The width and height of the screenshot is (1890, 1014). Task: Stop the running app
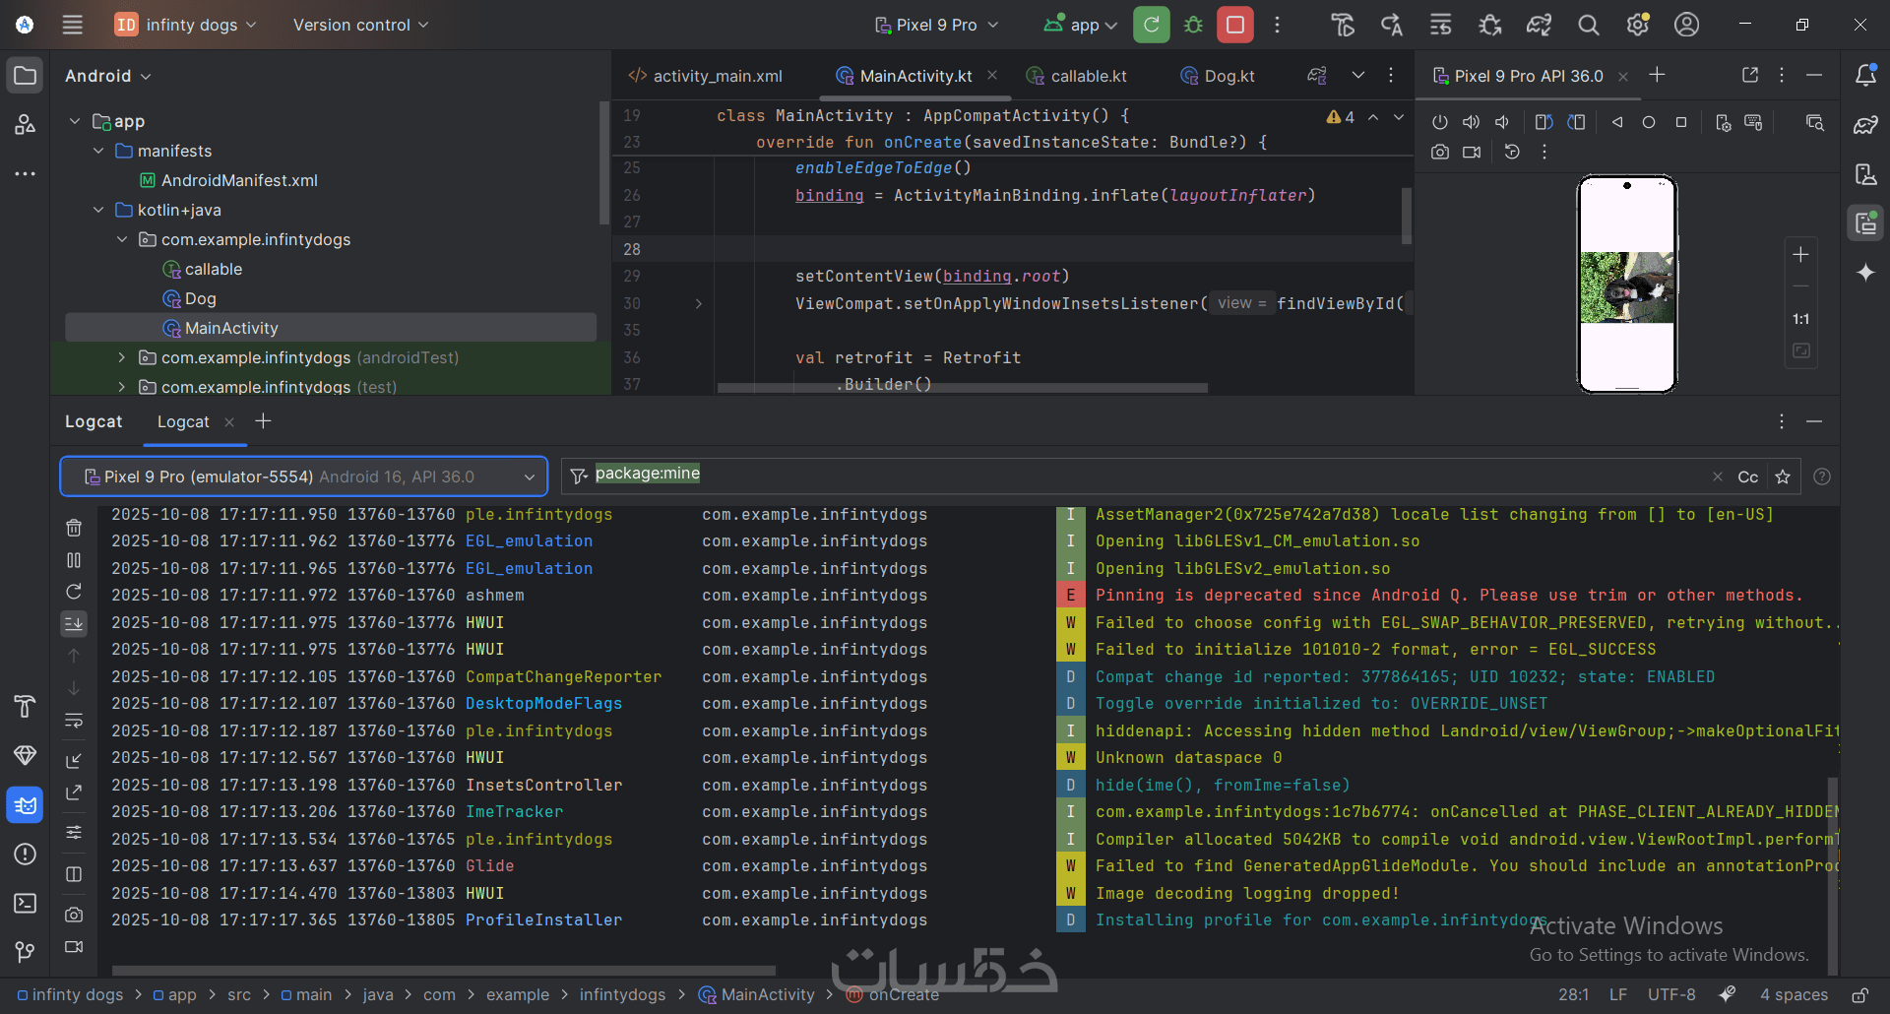click(x=1235, y=25)
